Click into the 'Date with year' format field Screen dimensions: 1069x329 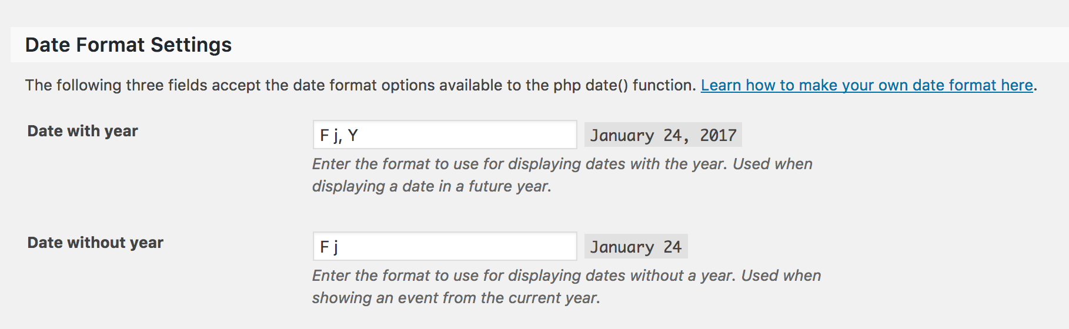[445, 135]
